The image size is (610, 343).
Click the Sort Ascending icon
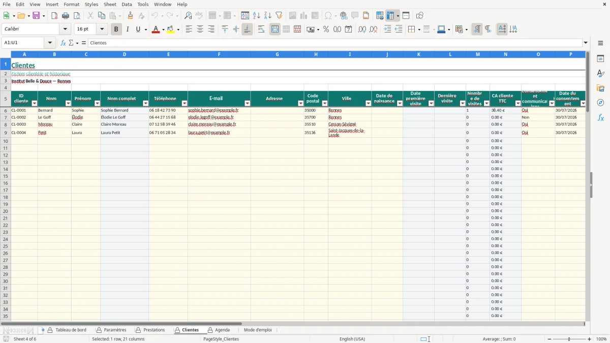(256, 16)
